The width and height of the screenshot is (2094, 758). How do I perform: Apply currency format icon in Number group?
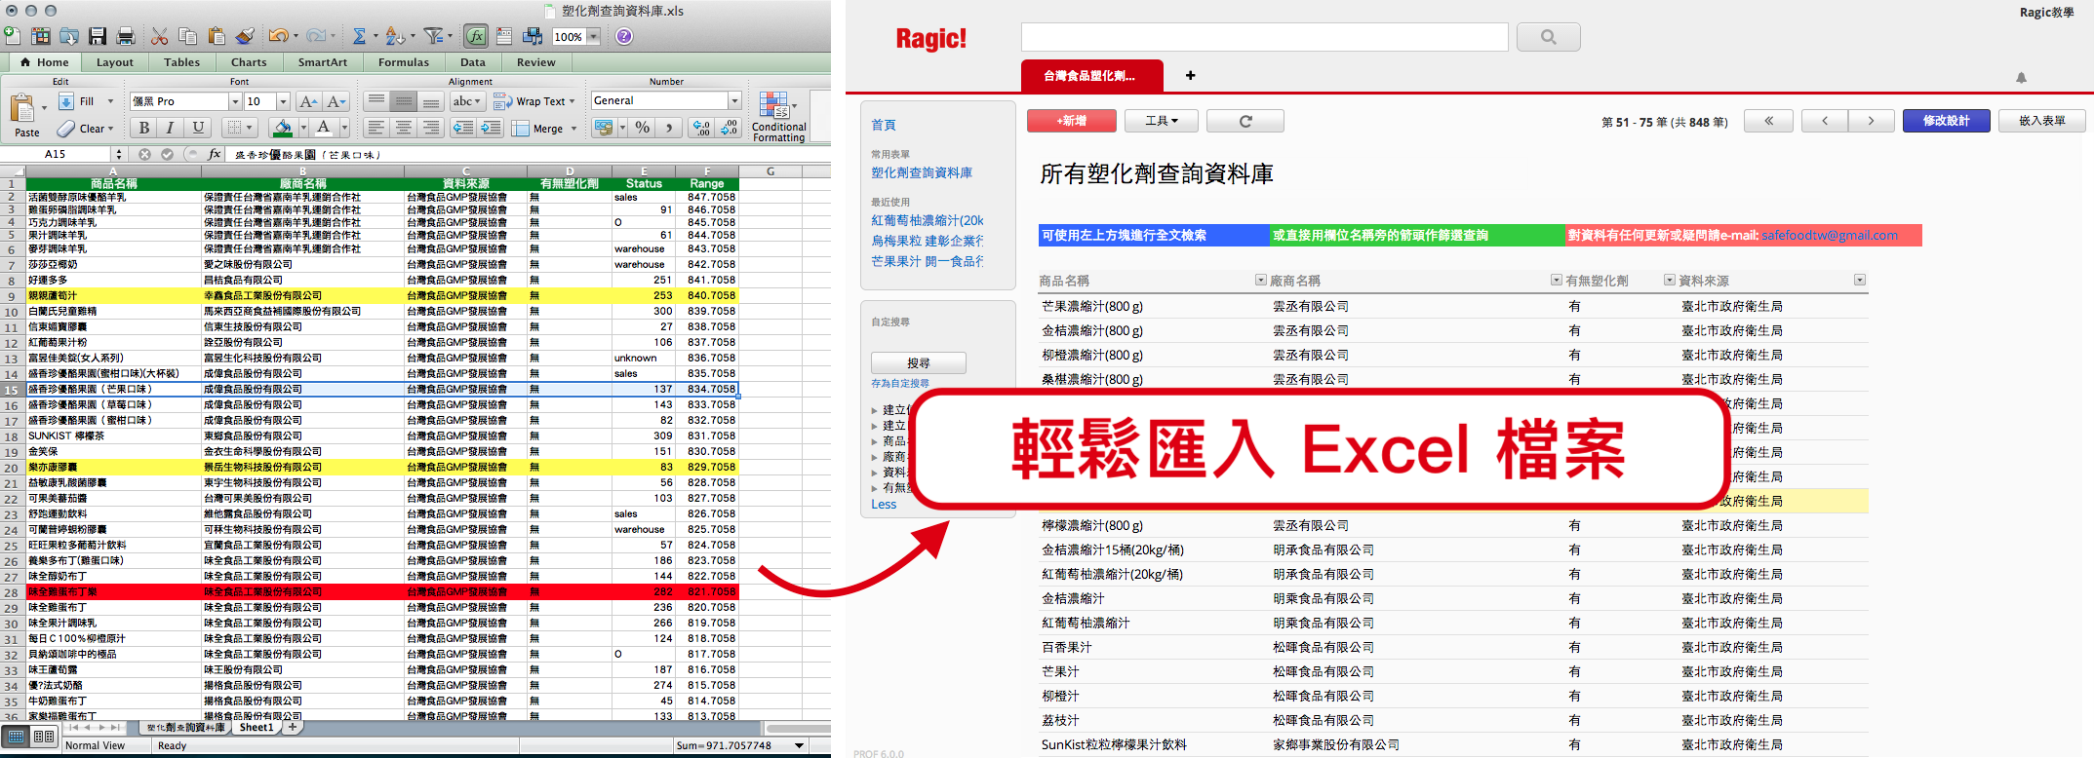[x=604, y=128]
